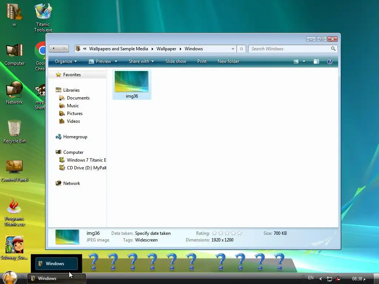Open the Favorites star in sidebar
The image size is (379, 284).
(58, 74)
